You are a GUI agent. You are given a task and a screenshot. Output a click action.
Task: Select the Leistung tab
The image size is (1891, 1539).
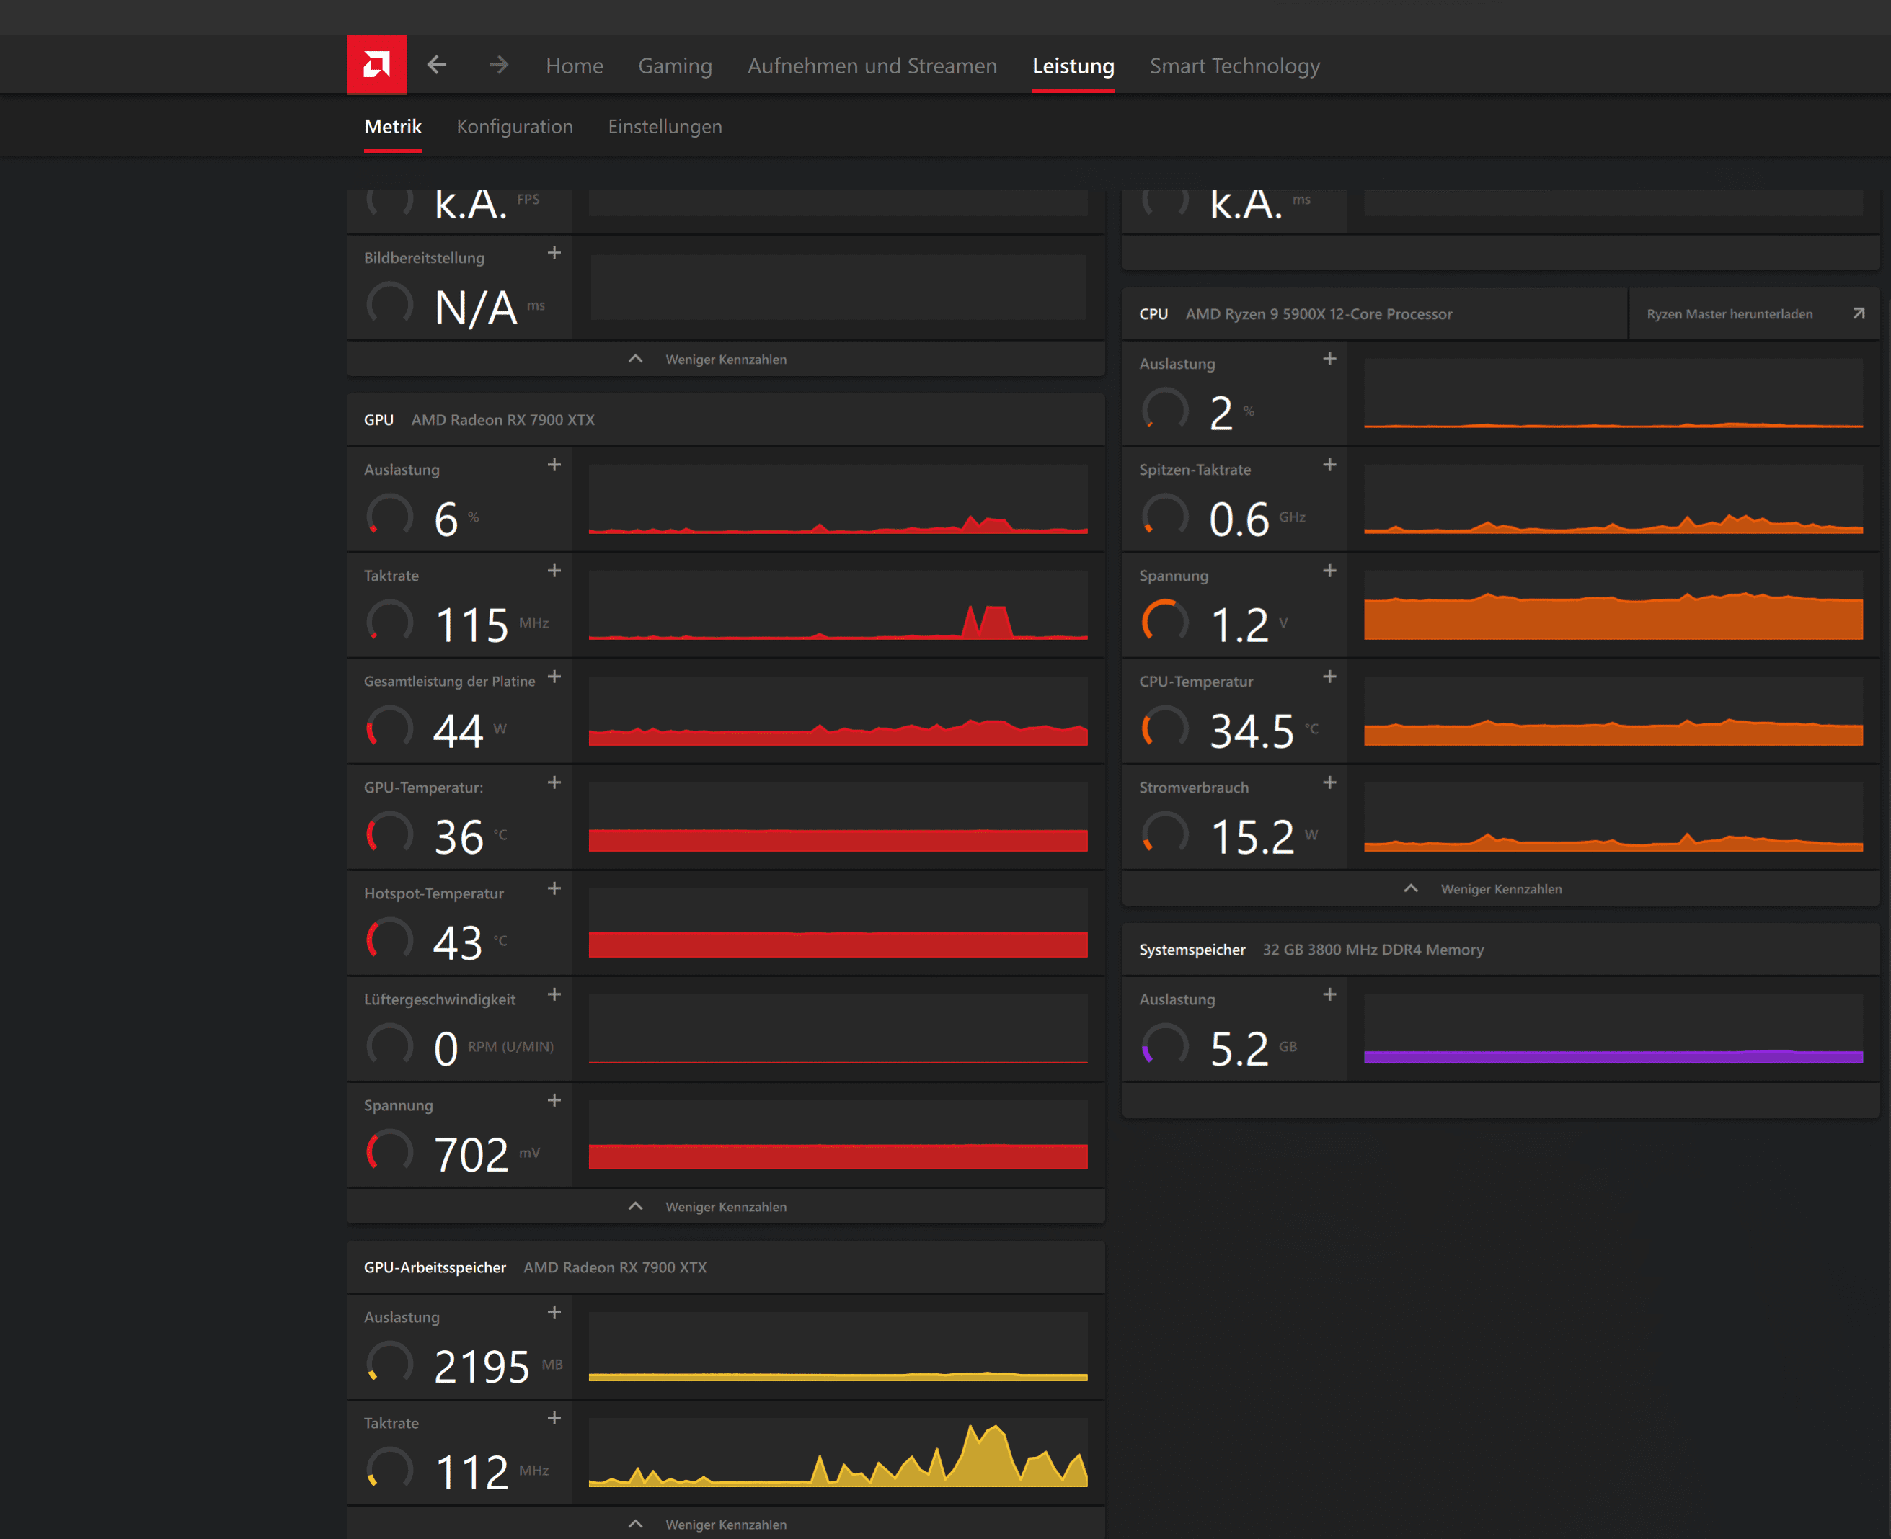1073,66
